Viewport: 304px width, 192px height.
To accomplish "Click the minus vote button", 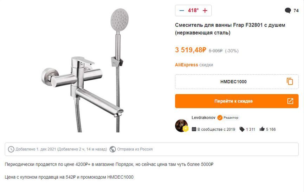I will tap(182, 11).
